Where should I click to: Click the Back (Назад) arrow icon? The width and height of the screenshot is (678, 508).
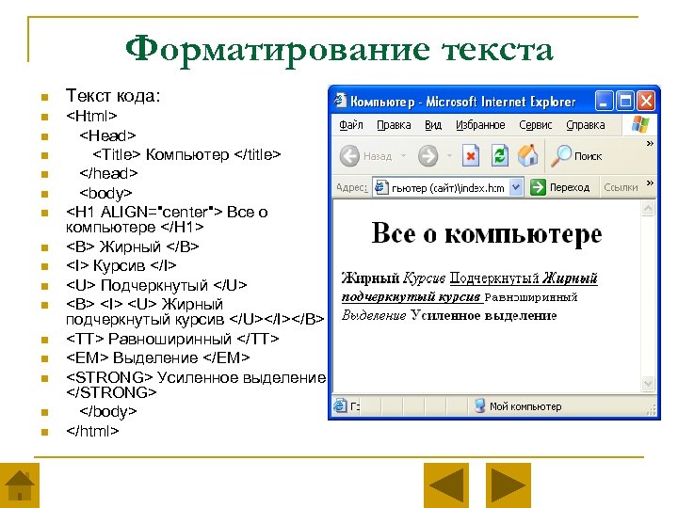point(349,155)
